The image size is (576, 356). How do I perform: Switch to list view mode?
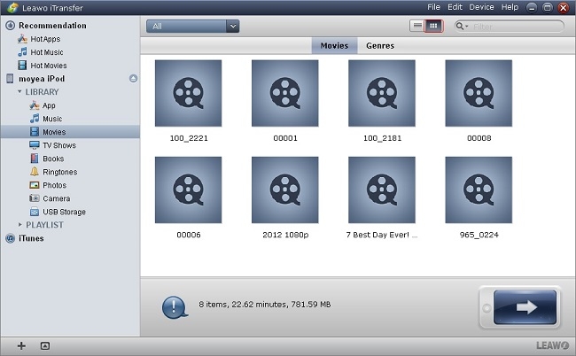coord(417,26)
